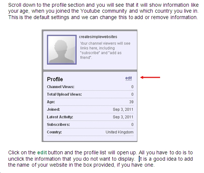Click the Joined date Sep 3, 2011
This screenshot has width=204, height=173.
tap(123, 109)
